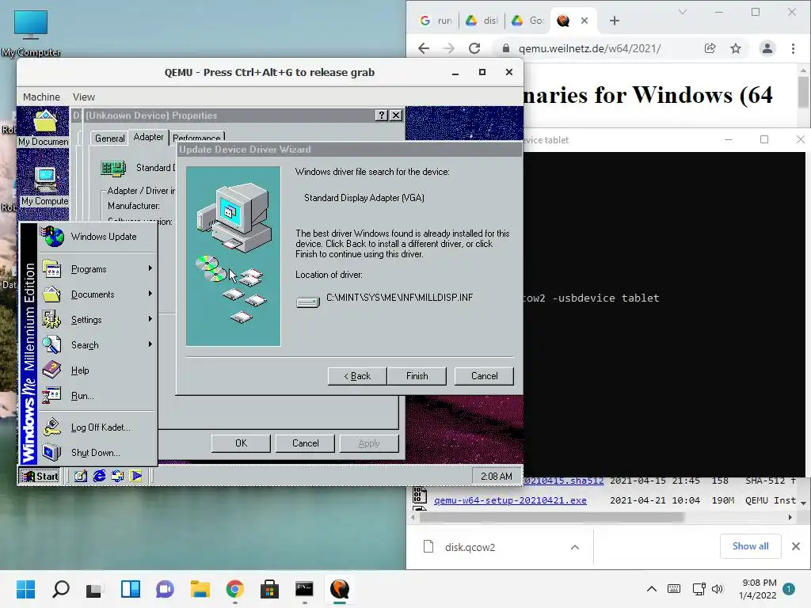
Task: Open Chrome tab search chevron
Action: (683, 12)
